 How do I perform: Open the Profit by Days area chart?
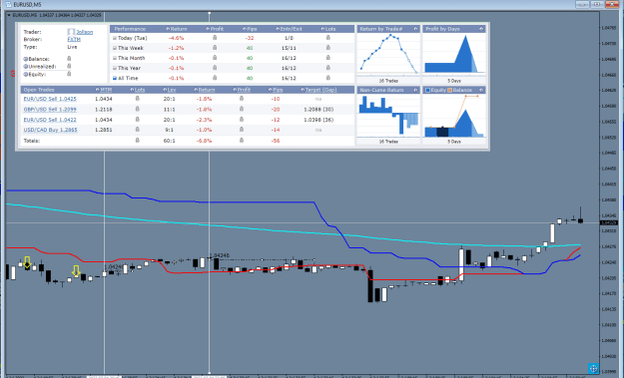pos(454,55)
